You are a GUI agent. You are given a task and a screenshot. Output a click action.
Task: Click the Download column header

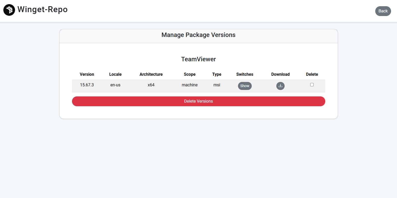point(280,74)
